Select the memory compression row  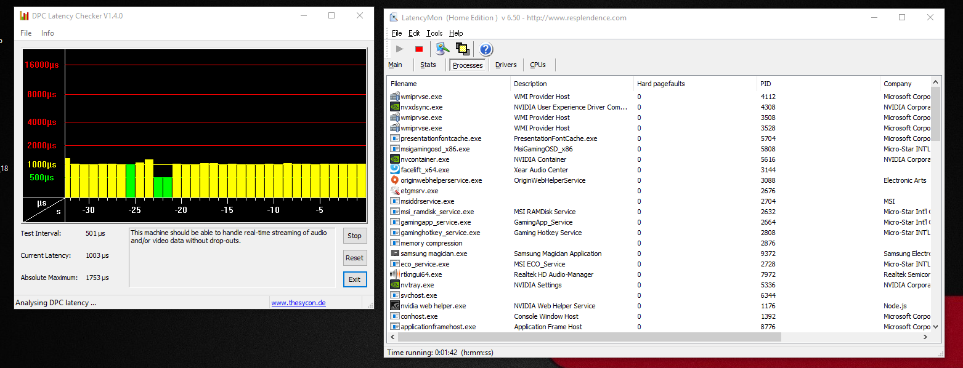659,242
